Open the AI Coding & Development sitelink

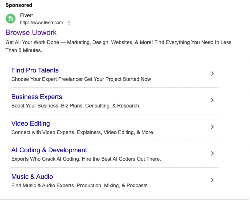pos(49,150)
